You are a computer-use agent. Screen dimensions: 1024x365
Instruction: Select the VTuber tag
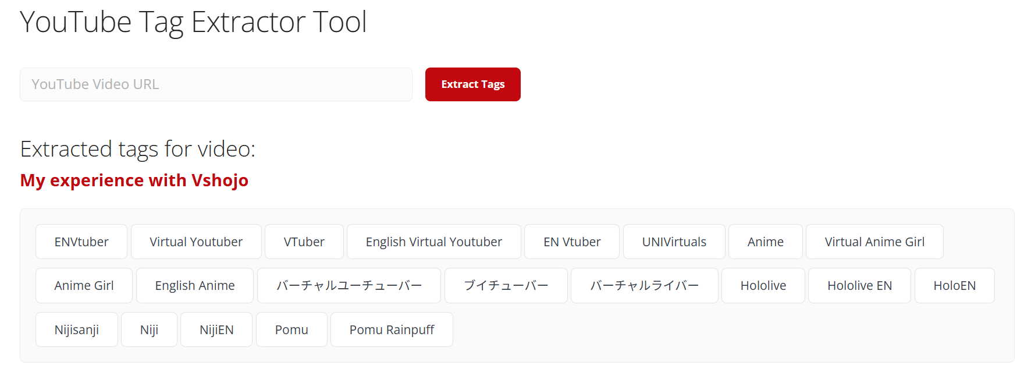(x=304, y=242)
